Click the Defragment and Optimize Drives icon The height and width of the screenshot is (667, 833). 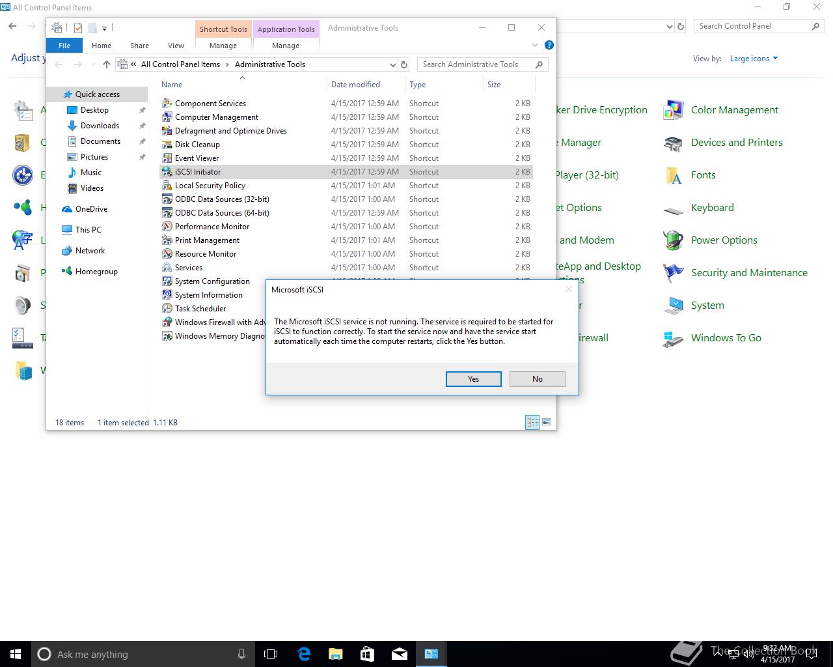pyautogui.click(x=167, y=131)
